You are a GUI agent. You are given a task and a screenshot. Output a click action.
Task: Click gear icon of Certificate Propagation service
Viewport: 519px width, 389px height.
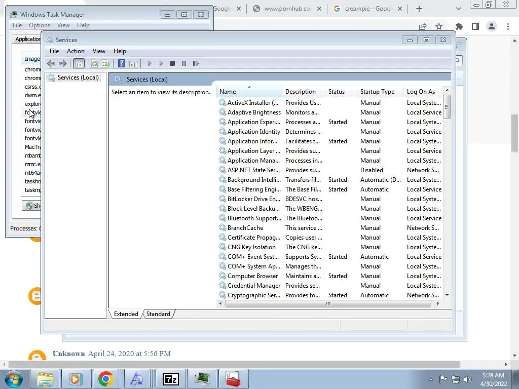[223, 237]
